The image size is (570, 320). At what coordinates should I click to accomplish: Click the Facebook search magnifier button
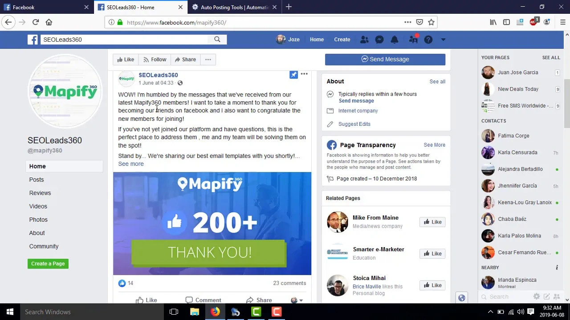coord(217,40)
